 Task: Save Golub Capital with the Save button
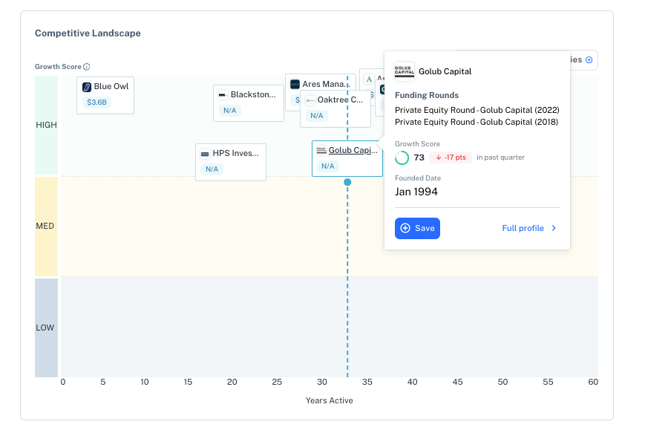pyautogui.click(x=418, y=228)
